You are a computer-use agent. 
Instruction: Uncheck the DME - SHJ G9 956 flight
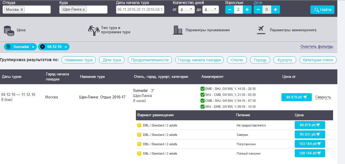(x=203, y=89)
